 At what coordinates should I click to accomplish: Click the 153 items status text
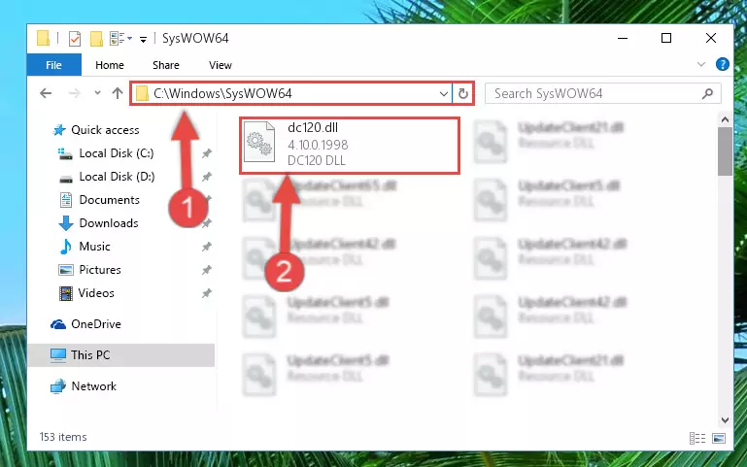pos(63,437)
